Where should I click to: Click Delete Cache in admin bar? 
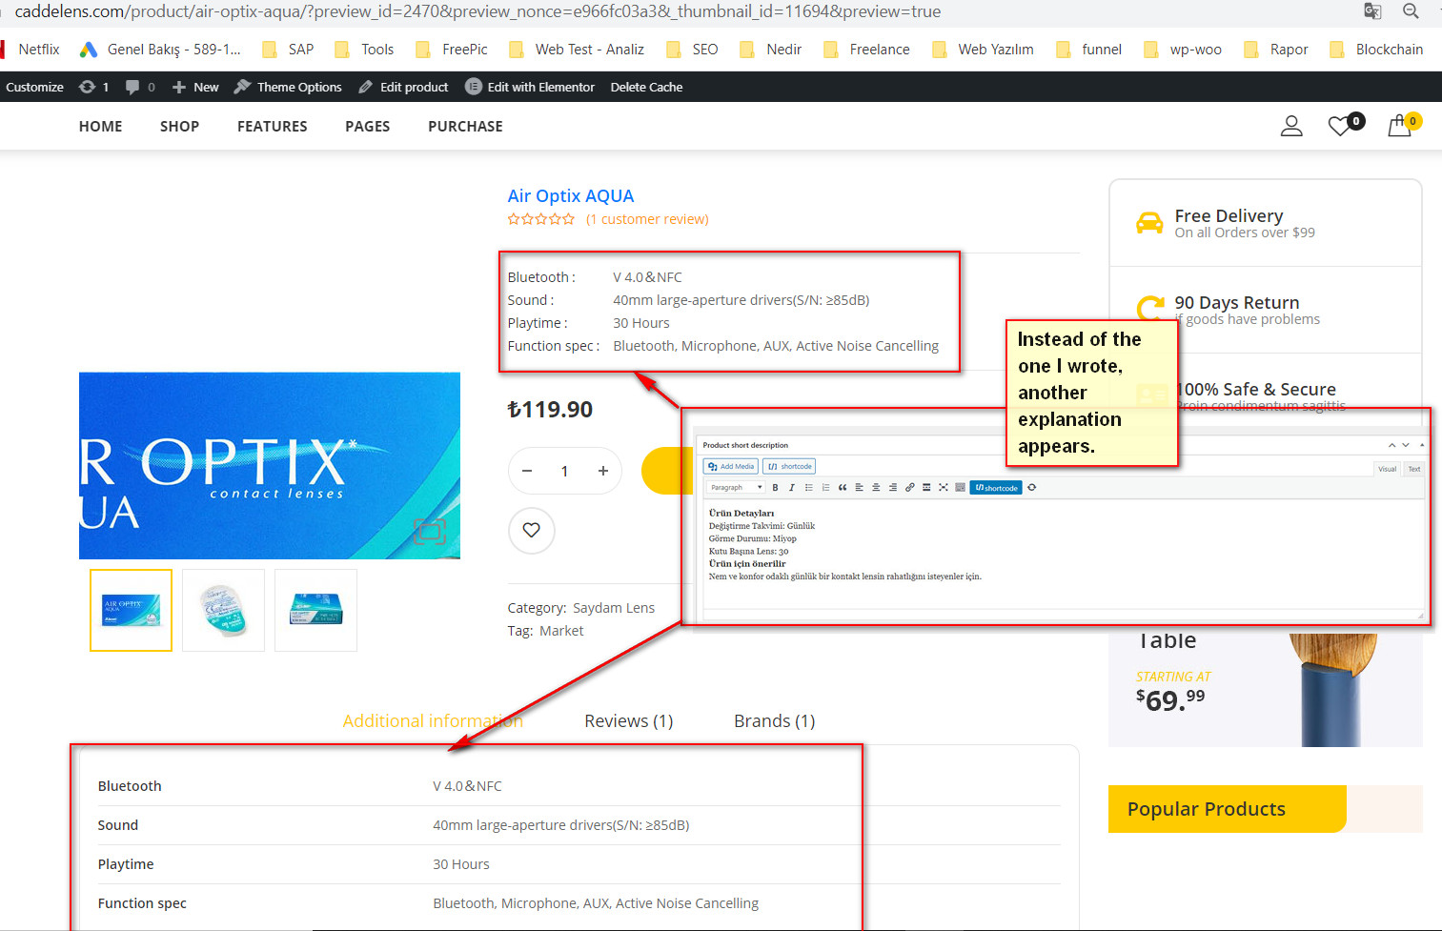646,87
